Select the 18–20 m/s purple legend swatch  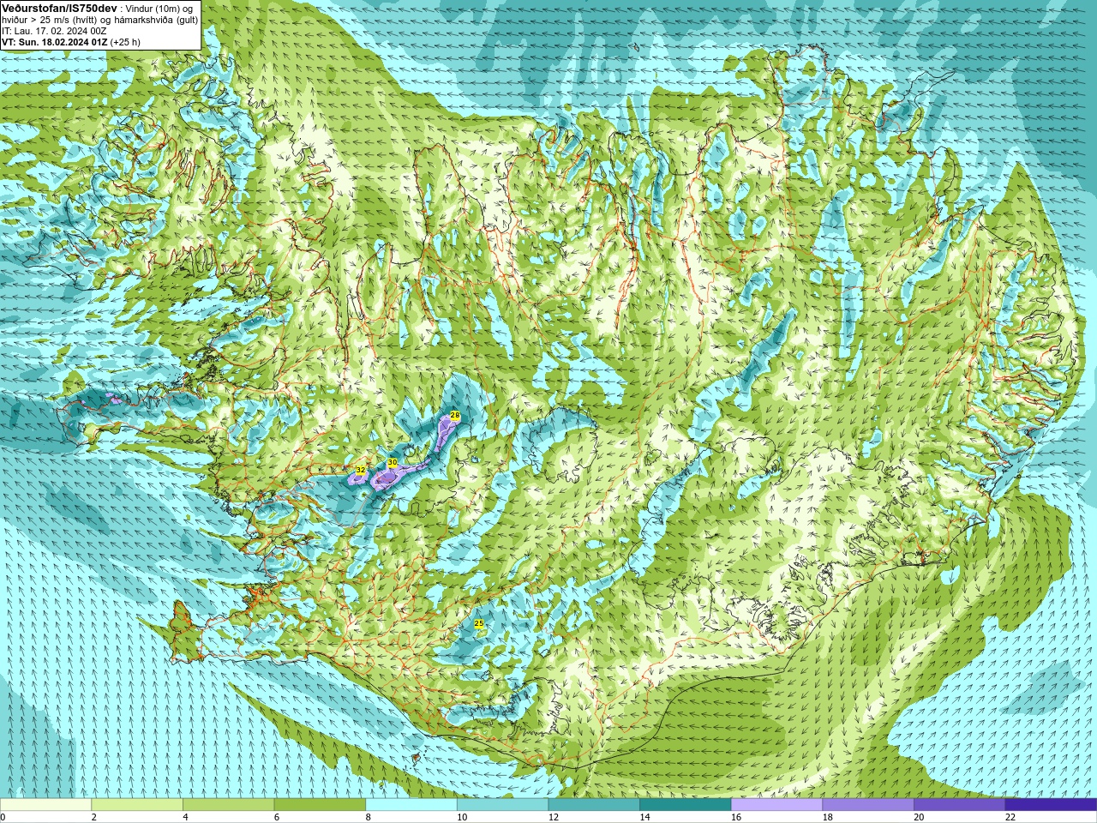click(868, 805)
